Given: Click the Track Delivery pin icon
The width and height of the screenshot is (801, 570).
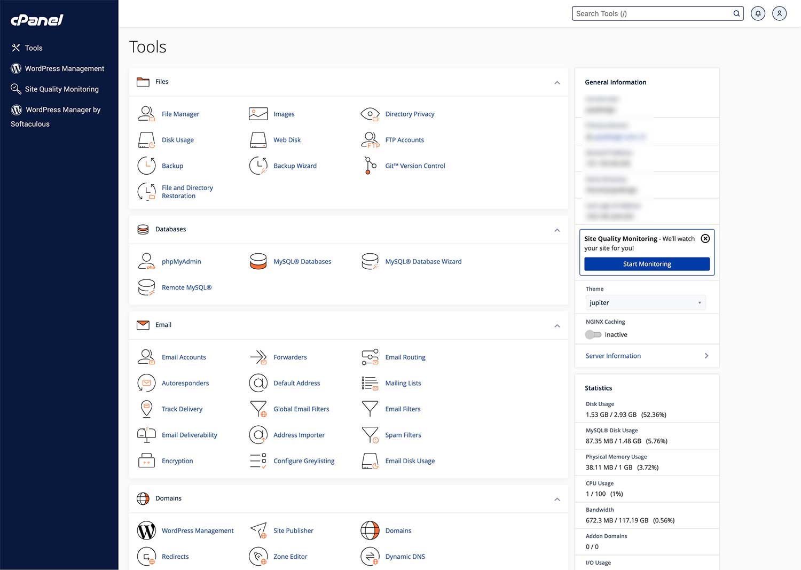Looking at the screenshot, I should pos(146,409).
